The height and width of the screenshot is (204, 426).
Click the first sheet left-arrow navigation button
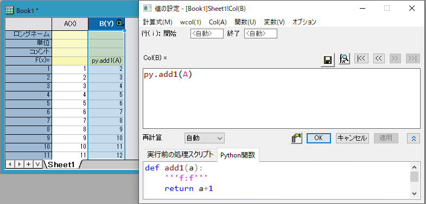(x=10, y=164)
